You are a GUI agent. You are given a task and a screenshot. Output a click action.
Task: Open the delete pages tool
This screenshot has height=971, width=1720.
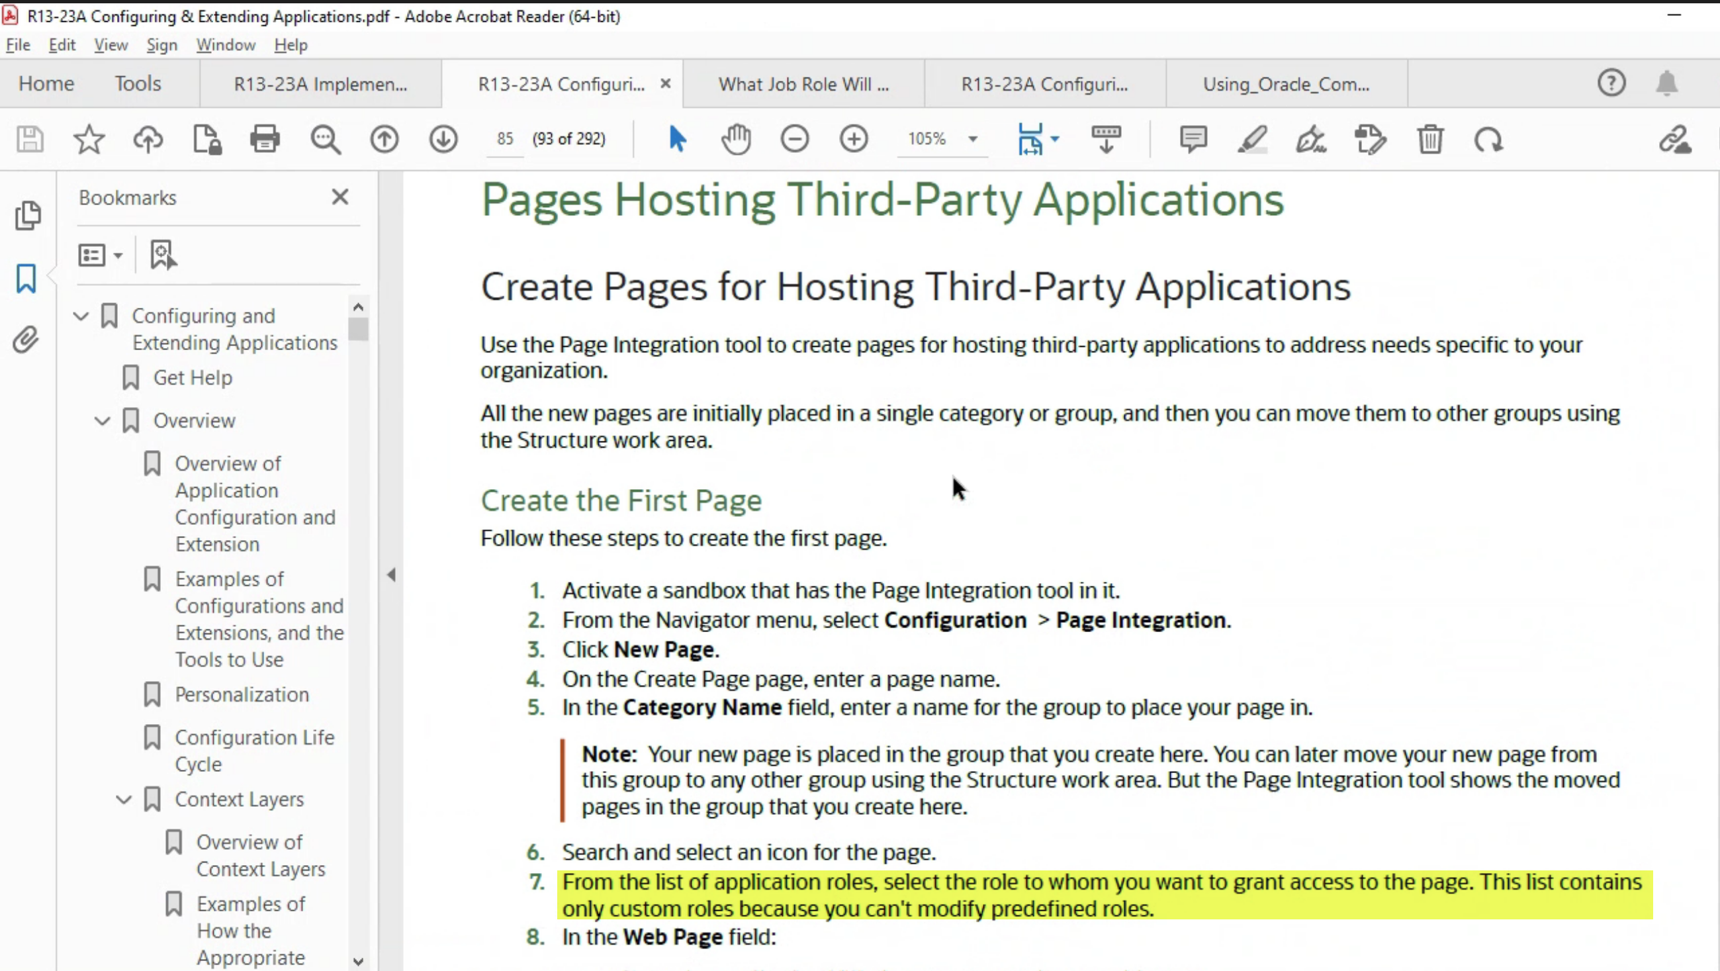(1430, 139)
